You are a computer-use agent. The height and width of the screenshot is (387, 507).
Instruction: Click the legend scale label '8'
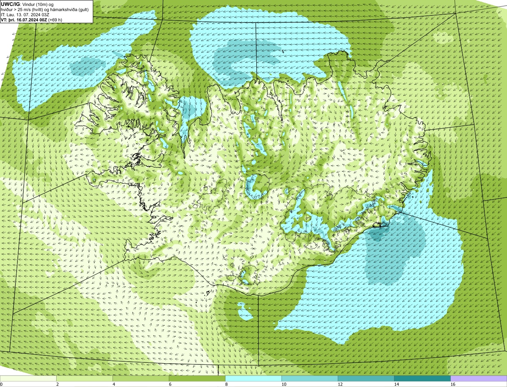click(x=226, y=384)
